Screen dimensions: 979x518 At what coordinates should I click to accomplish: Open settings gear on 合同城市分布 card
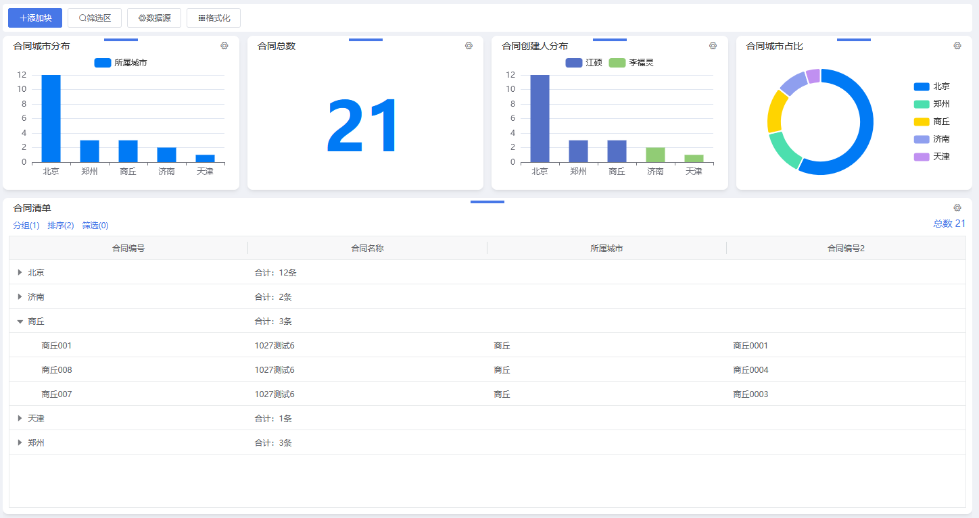coord(224,46)
